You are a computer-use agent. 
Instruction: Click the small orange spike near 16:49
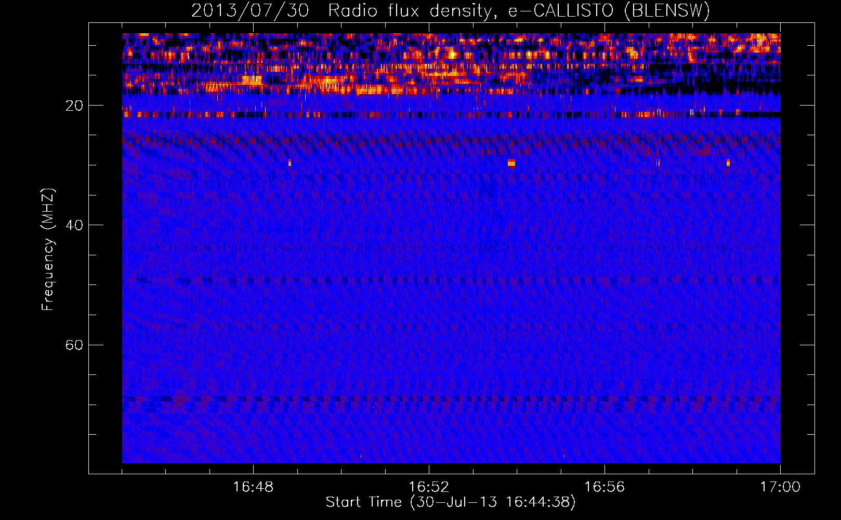tap(290, 163)
